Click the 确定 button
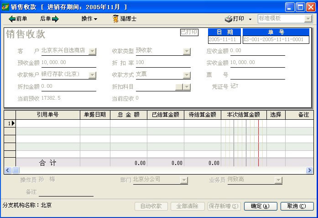This screenshot has width=318, height=218. [x=261, y=206]
